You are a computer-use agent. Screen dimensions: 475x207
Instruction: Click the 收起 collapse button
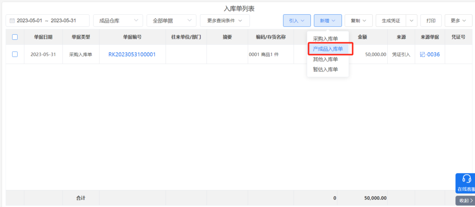tap(466, 201)
